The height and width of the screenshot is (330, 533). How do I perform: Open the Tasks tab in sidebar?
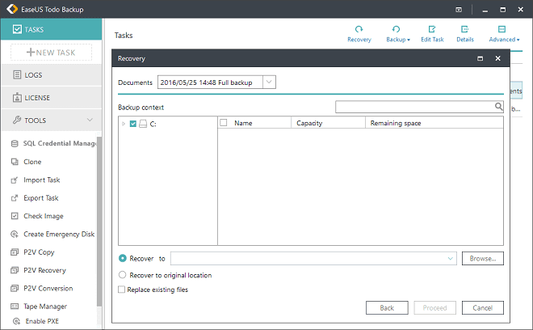tap(52, 29)
